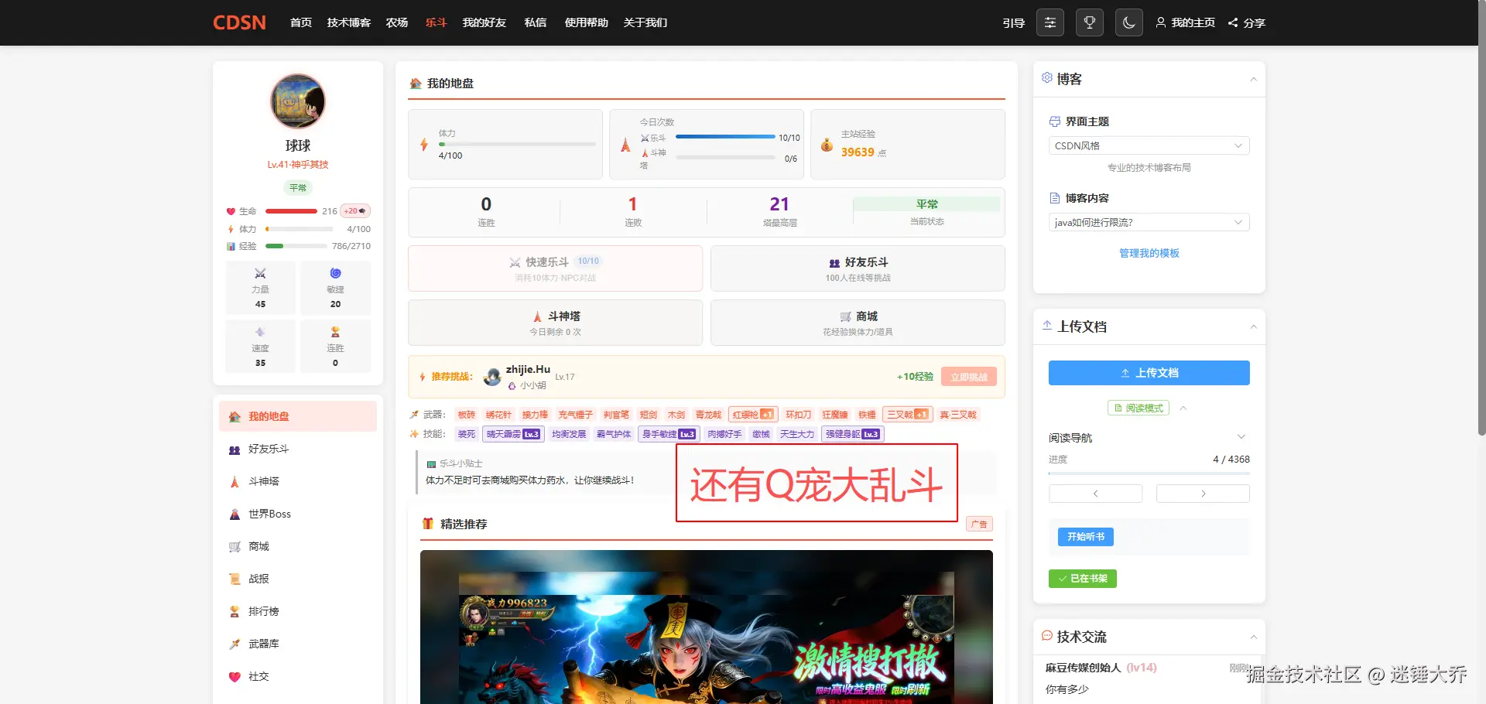Open 农场 in top navigation
The image size is (1486, 704).
397,22
